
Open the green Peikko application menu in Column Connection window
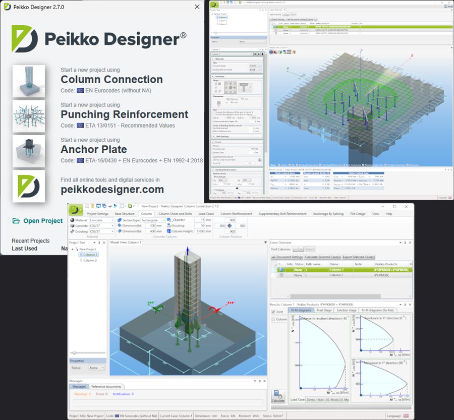[x=76, y=210]
